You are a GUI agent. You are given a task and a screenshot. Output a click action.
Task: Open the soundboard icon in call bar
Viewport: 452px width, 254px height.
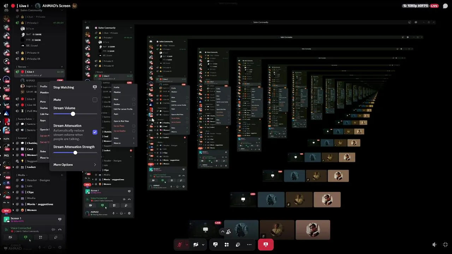coord(238,244)
